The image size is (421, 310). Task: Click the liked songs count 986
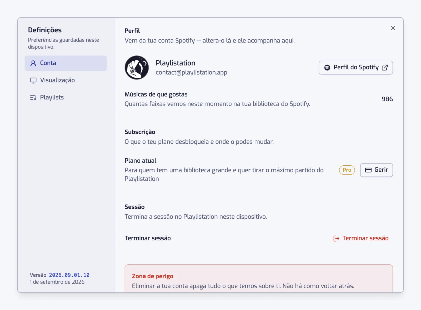coord(387,99)
